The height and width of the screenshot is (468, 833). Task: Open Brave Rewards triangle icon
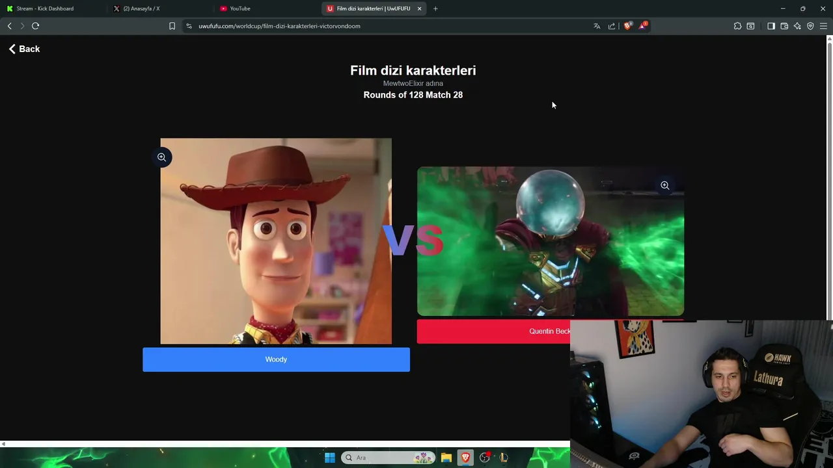coord(643,25)
